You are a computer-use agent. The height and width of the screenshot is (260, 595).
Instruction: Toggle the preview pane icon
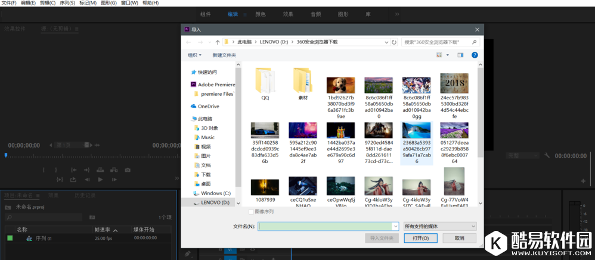(460, 55)
